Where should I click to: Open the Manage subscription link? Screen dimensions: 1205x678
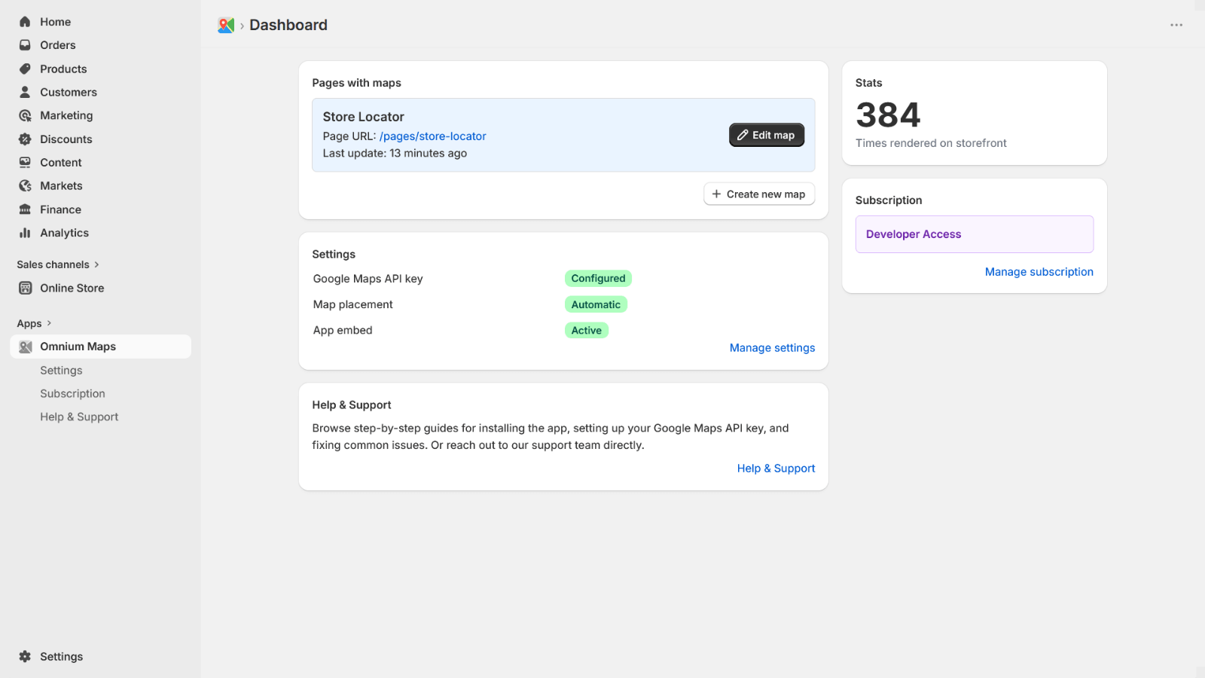1039,272
